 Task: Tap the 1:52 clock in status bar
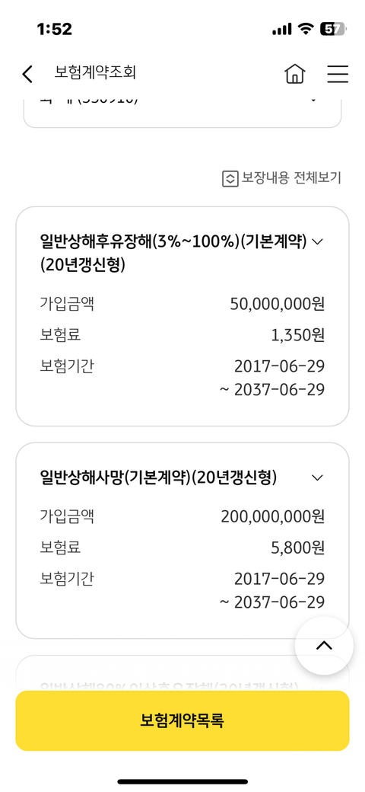click(x=55, y=29)
